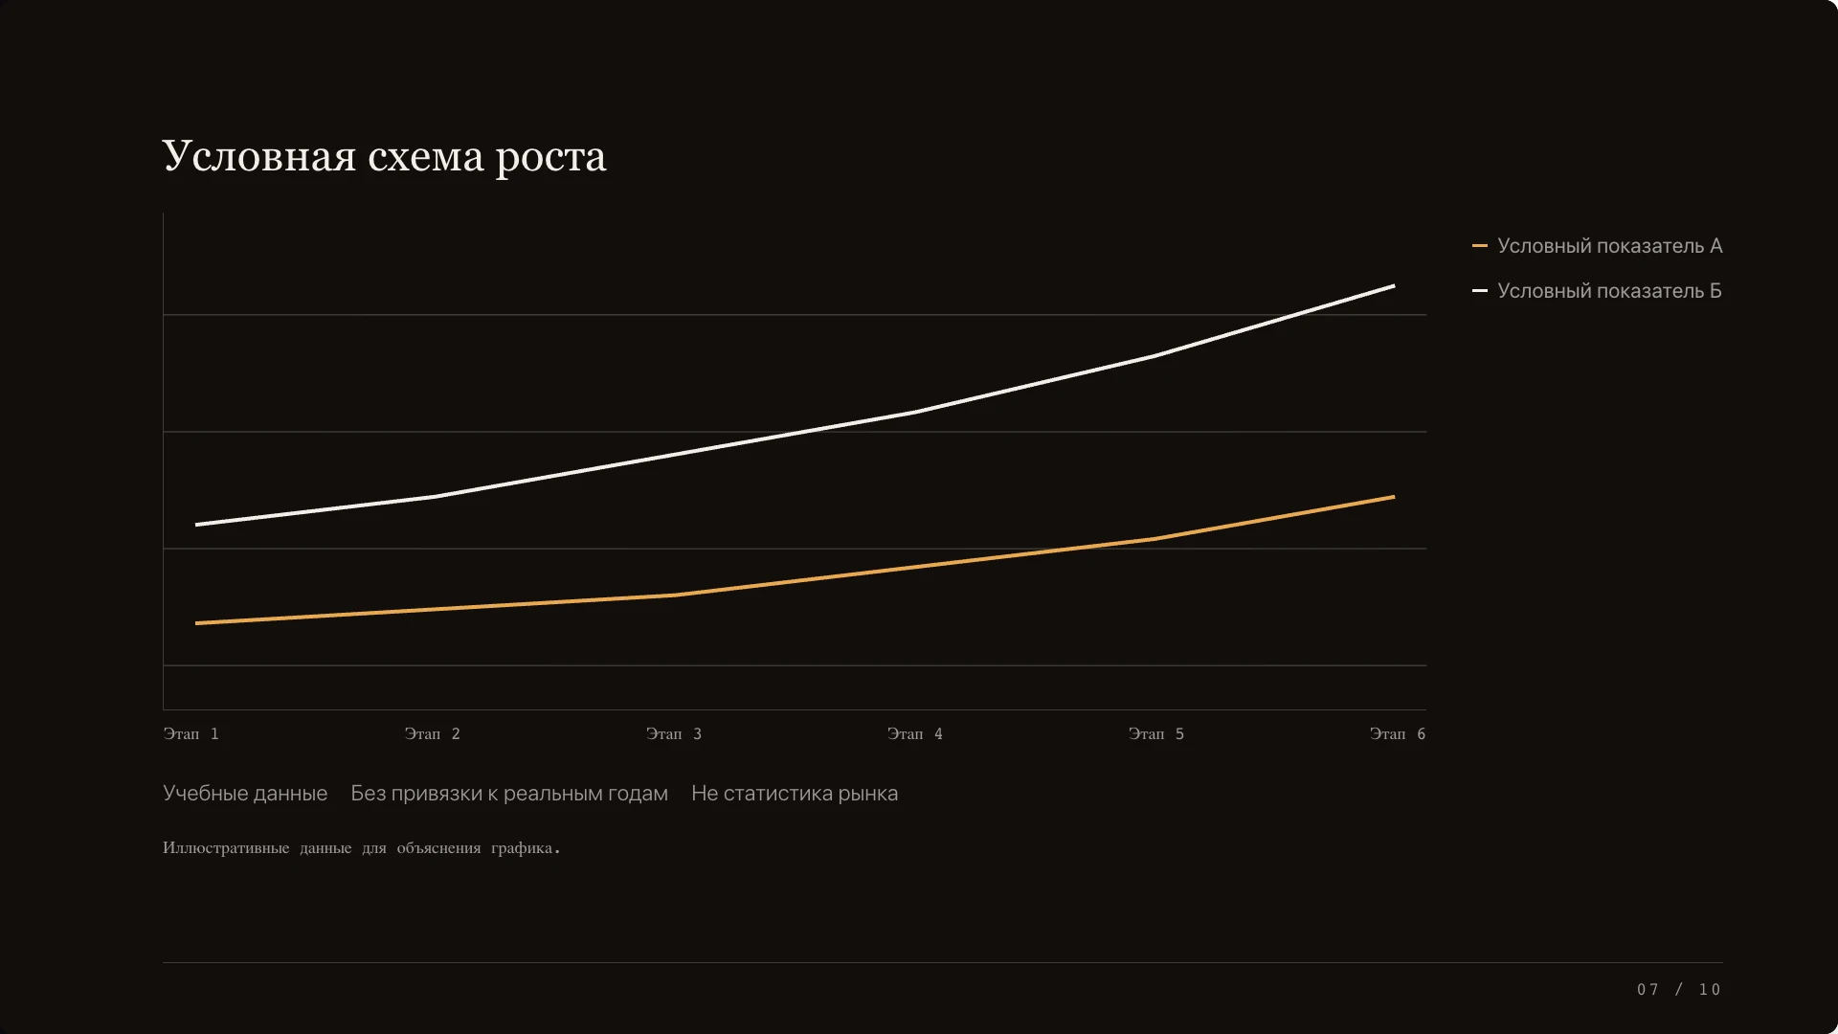The height and width of the screenshot is (1034, 1838).
Task: Select the Без привязки к реальным годам tag
Action: pos(509,794)
